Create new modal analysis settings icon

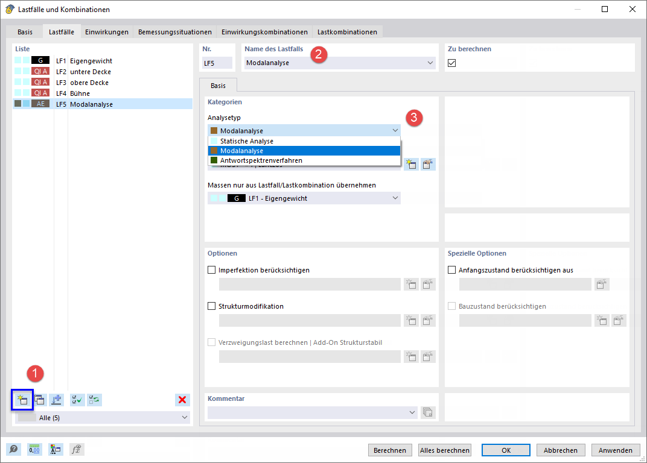tap(411, 164)
